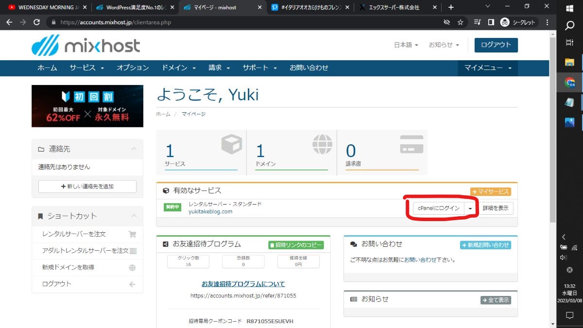
Task: Click the site lock icon in the address bar
Action: (53, 22)
